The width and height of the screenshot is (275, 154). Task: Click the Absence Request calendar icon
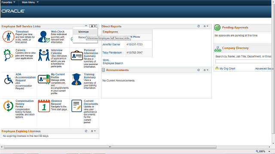[44, 106]
